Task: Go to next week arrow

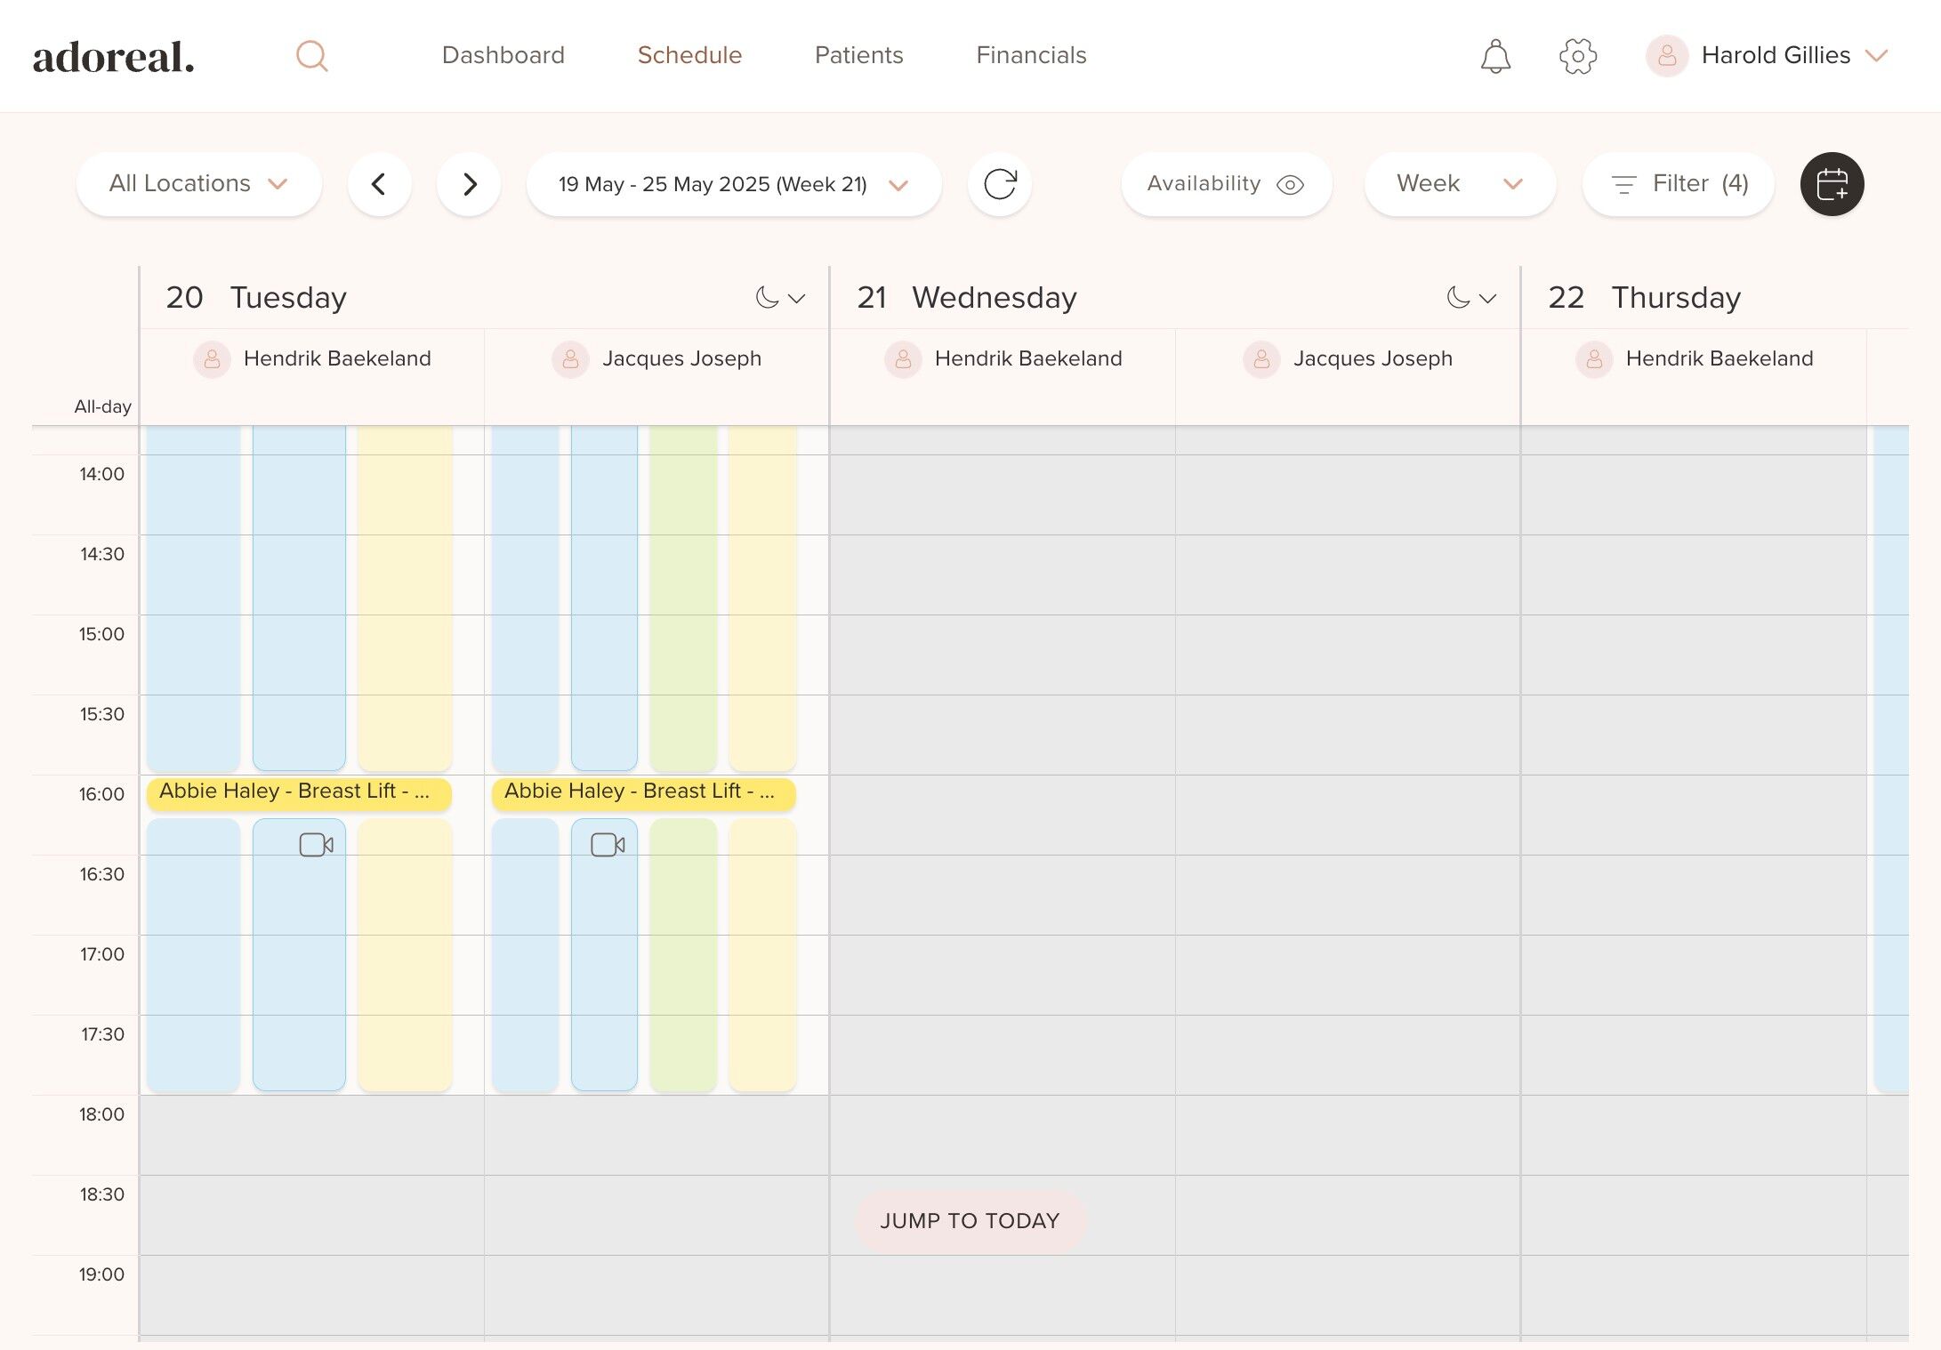Action: [469, 184]
